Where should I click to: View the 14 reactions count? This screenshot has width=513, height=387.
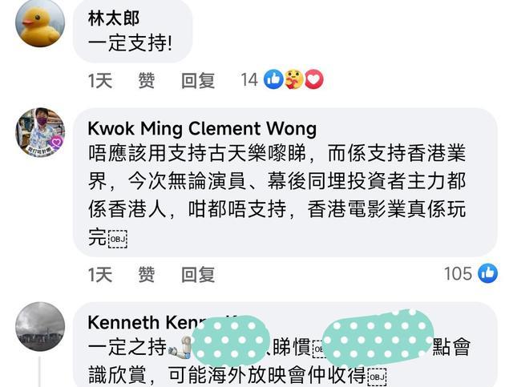tap(249, 80)
